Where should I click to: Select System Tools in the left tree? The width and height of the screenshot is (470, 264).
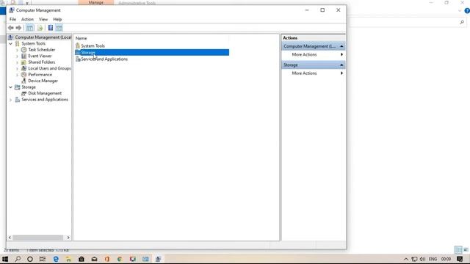pyautogui.click(x=33, y=43)
